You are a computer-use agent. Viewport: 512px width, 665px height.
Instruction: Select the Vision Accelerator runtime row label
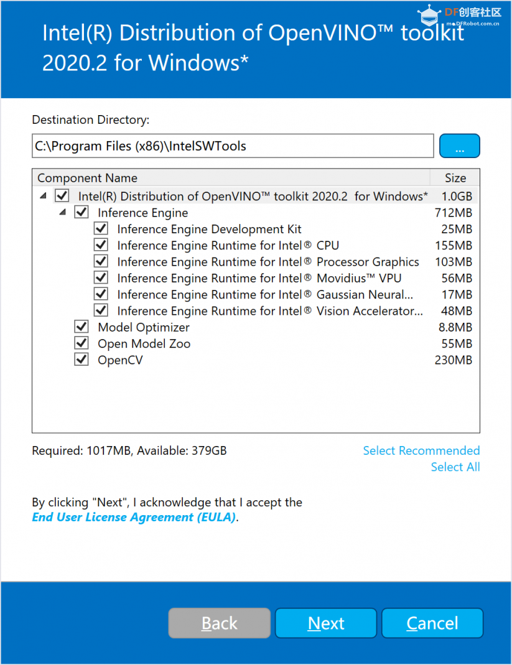(x=270, y=311)
